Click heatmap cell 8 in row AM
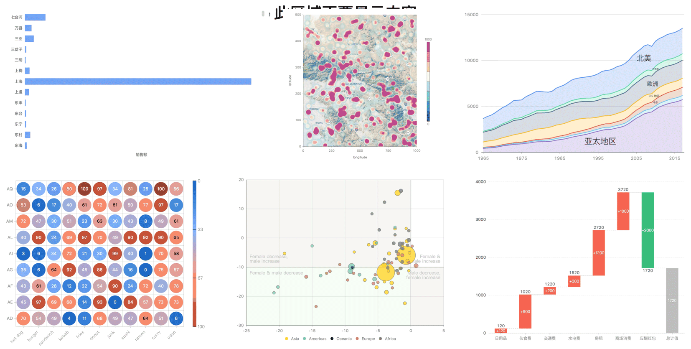Viewport: 691px width, 349px height. 145,221
